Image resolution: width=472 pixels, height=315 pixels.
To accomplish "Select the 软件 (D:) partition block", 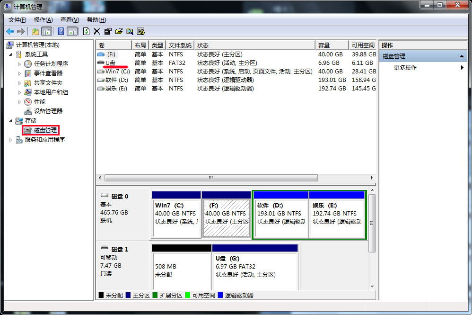I will pos(281,214).
